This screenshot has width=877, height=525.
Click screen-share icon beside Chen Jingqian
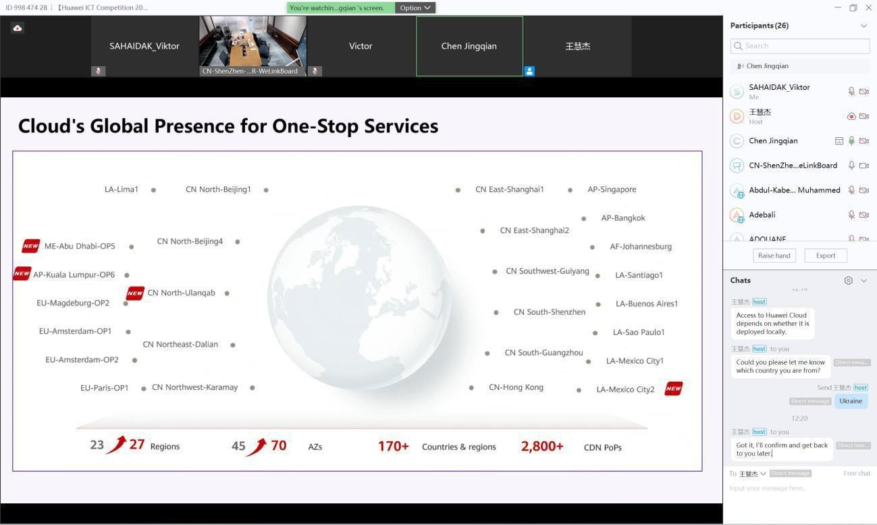point(839,141)
